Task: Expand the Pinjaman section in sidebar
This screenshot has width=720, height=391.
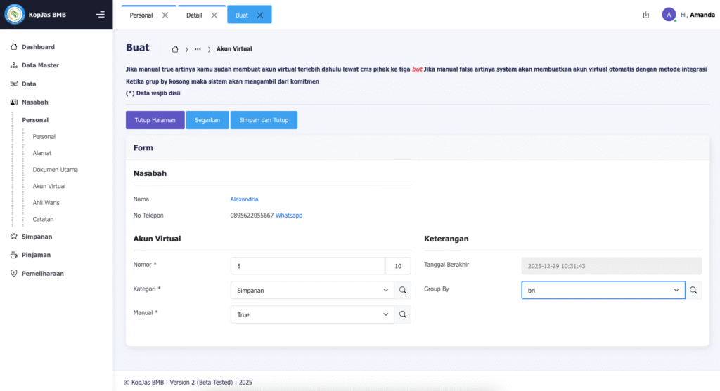Action: click(36, 255)
